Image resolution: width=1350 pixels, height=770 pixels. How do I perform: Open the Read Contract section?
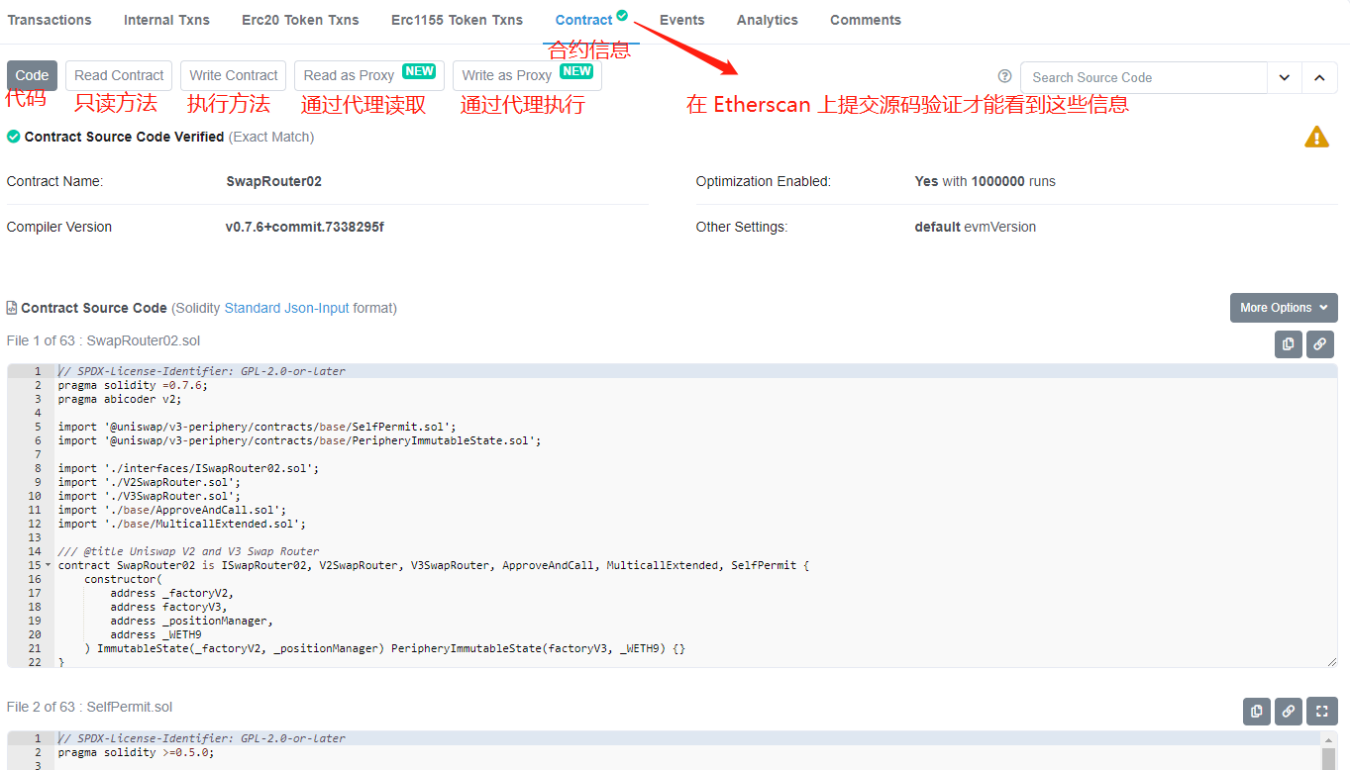click(119, 75)
